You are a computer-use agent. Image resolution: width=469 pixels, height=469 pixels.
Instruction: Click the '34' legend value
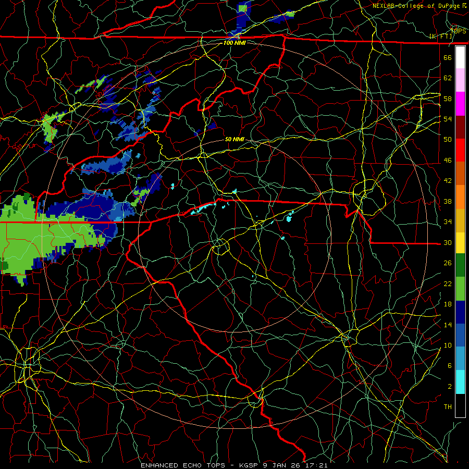(448, 222)
